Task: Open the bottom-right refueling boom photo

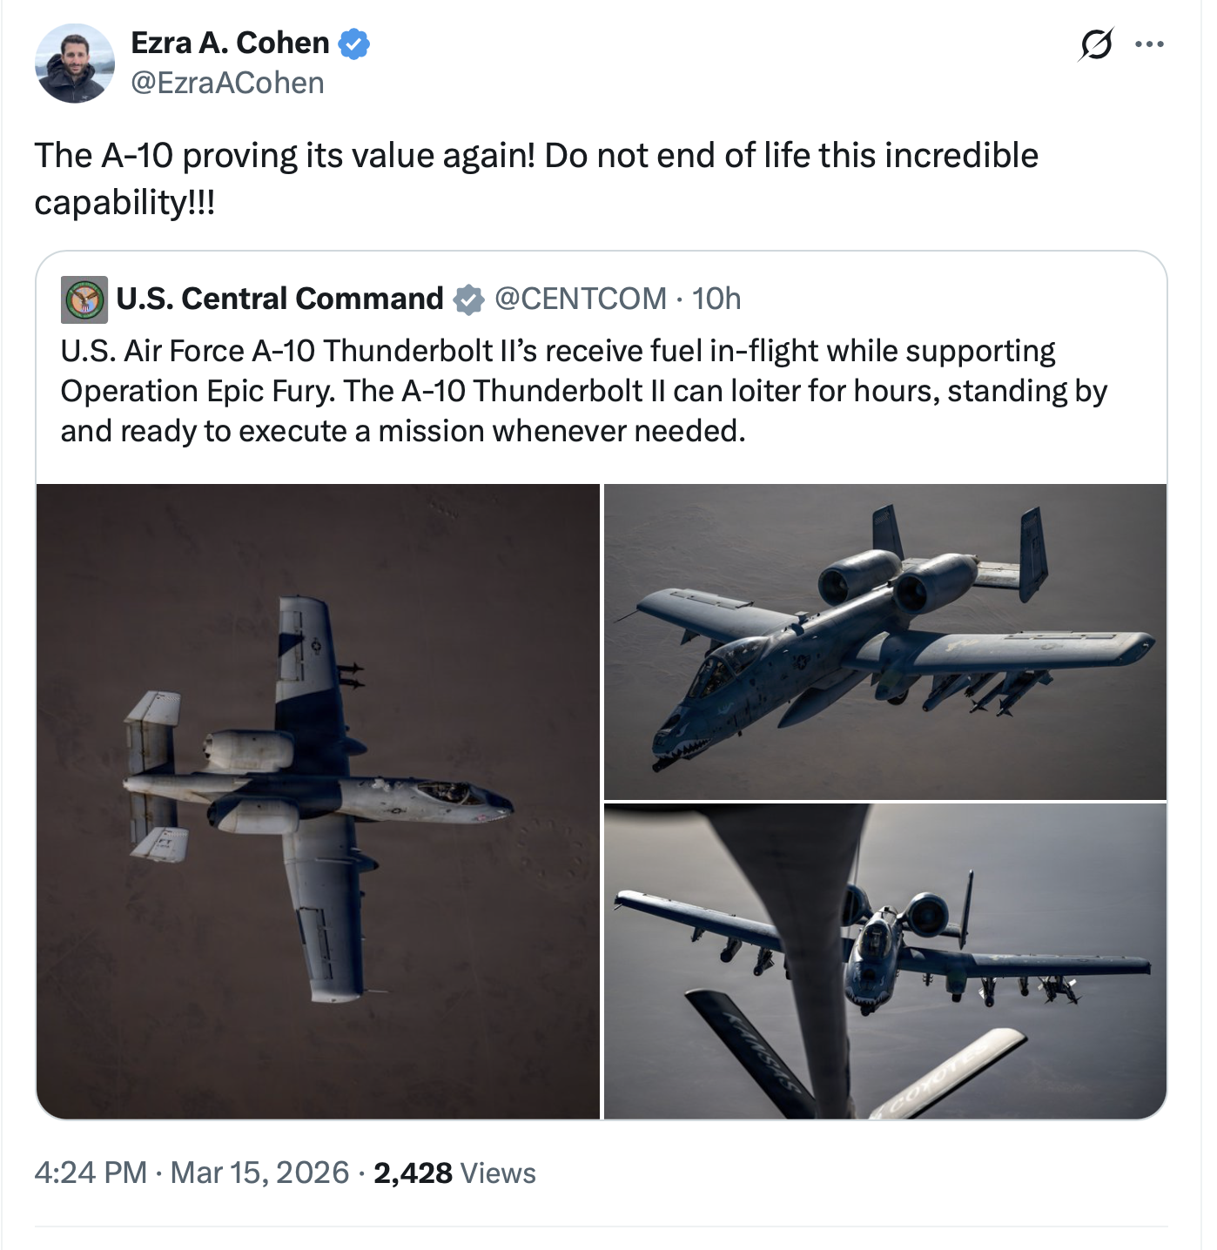Action: click(x=884, y=961)
